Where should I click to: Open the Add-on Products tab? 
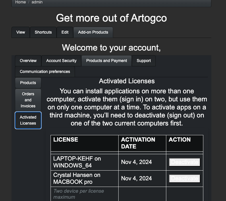[93, 32]
